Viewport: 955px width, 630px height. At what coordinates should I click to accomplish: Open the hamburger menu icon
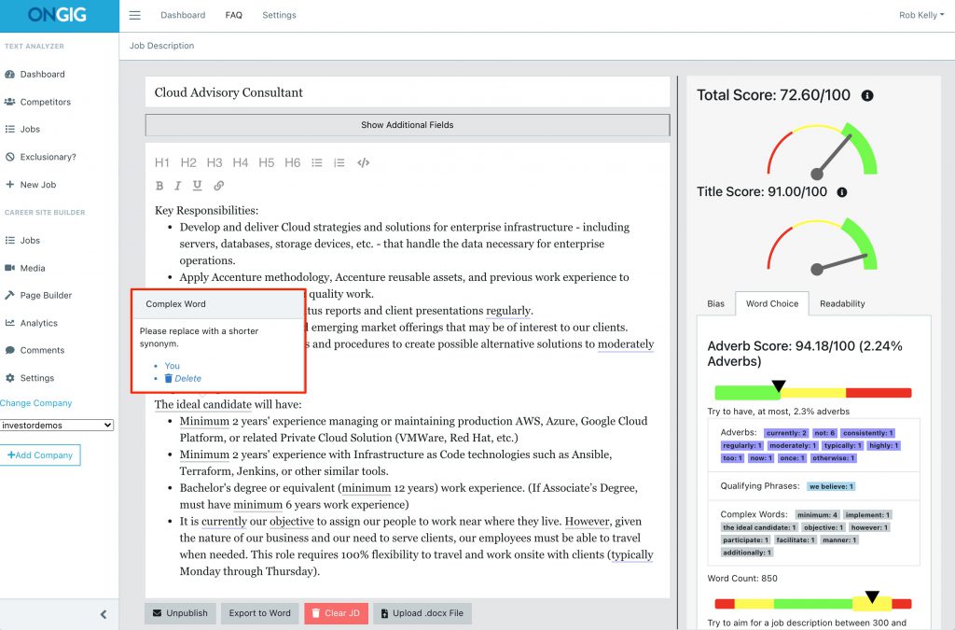pos(134,15)
